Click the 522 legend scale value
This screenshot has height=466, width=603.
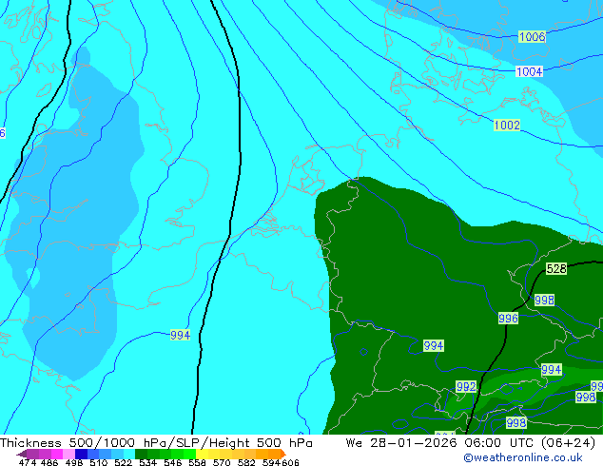123,462
